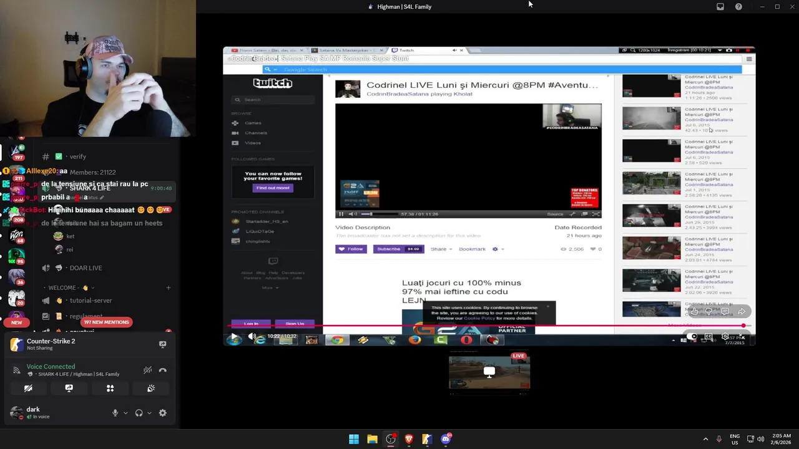This screenshot has width=799, height=449.
Task: Open the ENG US language switcher
Action: click(x=735, y=439)
